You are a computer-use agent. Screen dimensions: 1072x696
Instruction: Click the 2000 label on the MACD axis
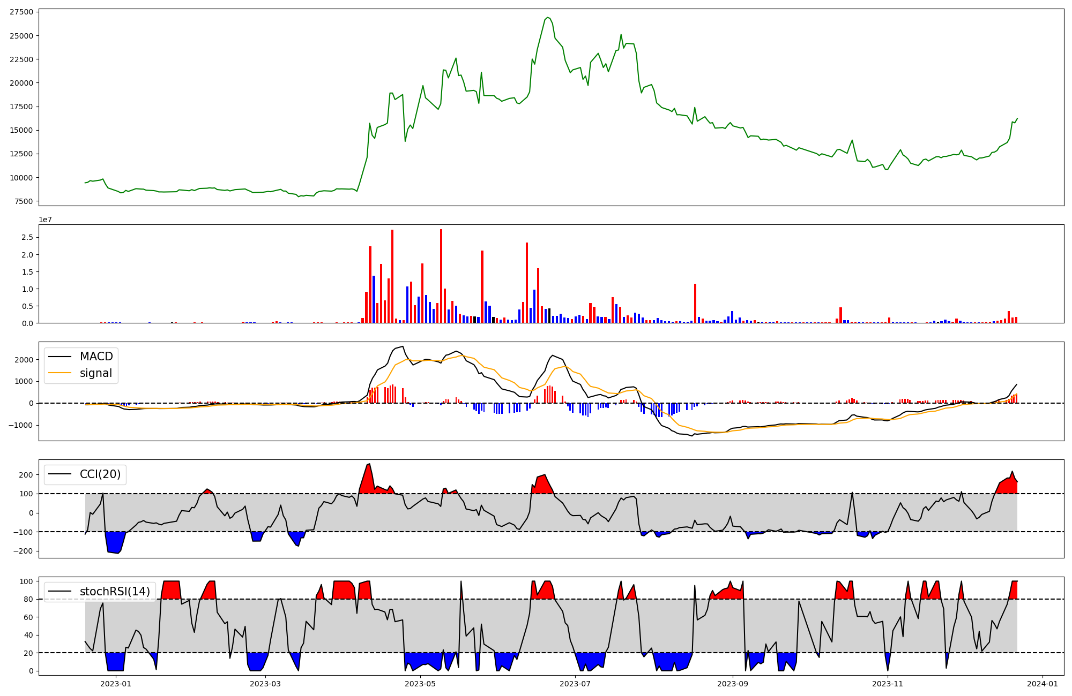coord(24,360)
